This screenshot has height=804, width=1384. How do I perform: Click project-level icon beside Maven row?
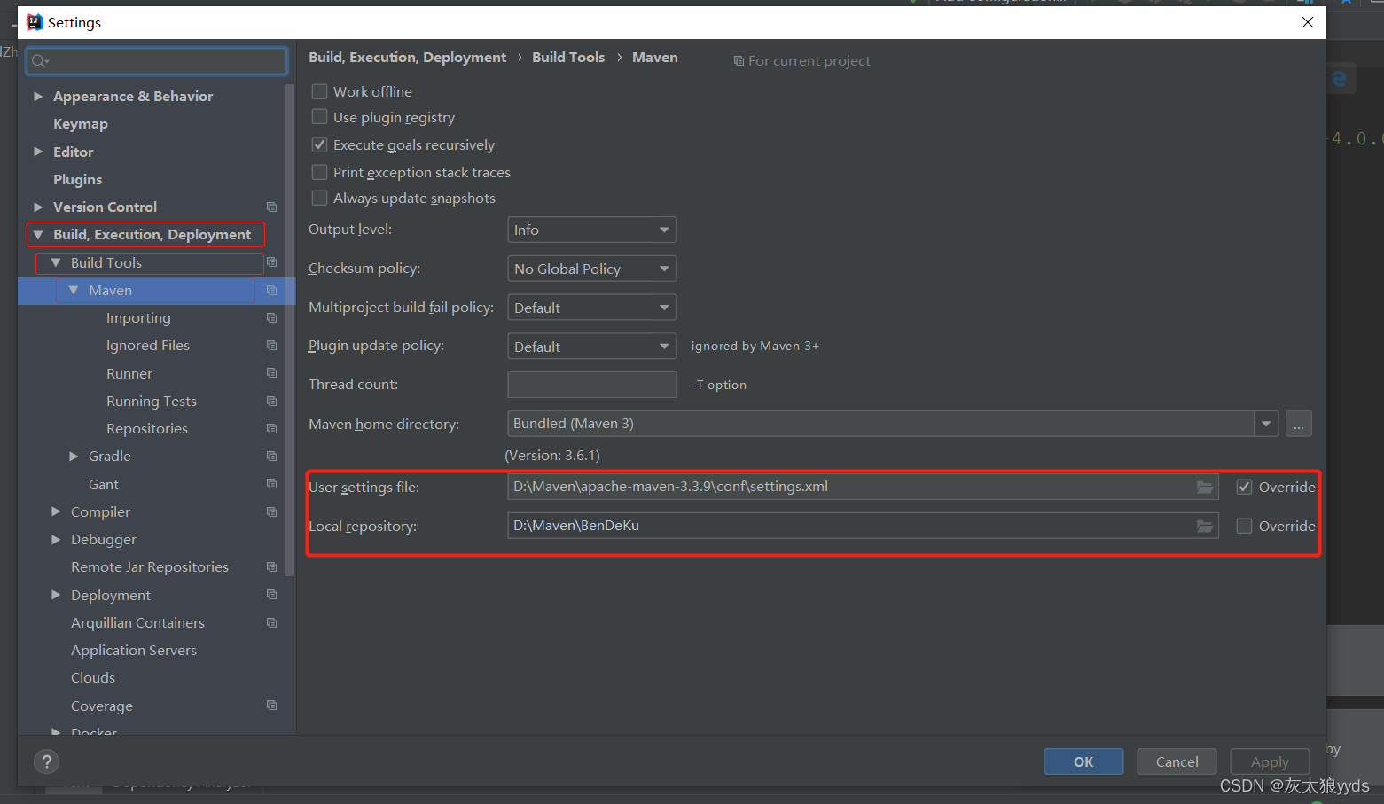(272, 291)
